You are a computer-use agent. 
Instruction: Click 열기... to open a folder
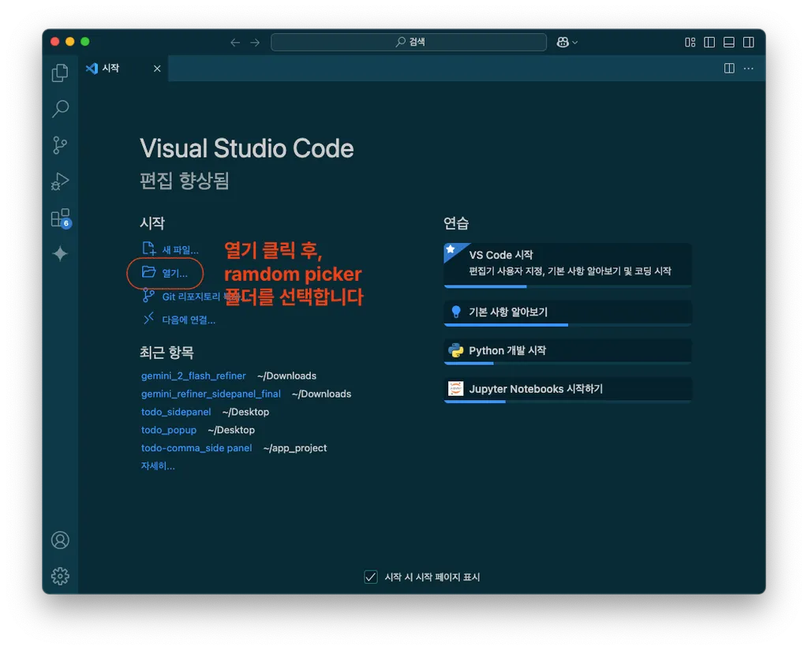(x=174, y=273)
